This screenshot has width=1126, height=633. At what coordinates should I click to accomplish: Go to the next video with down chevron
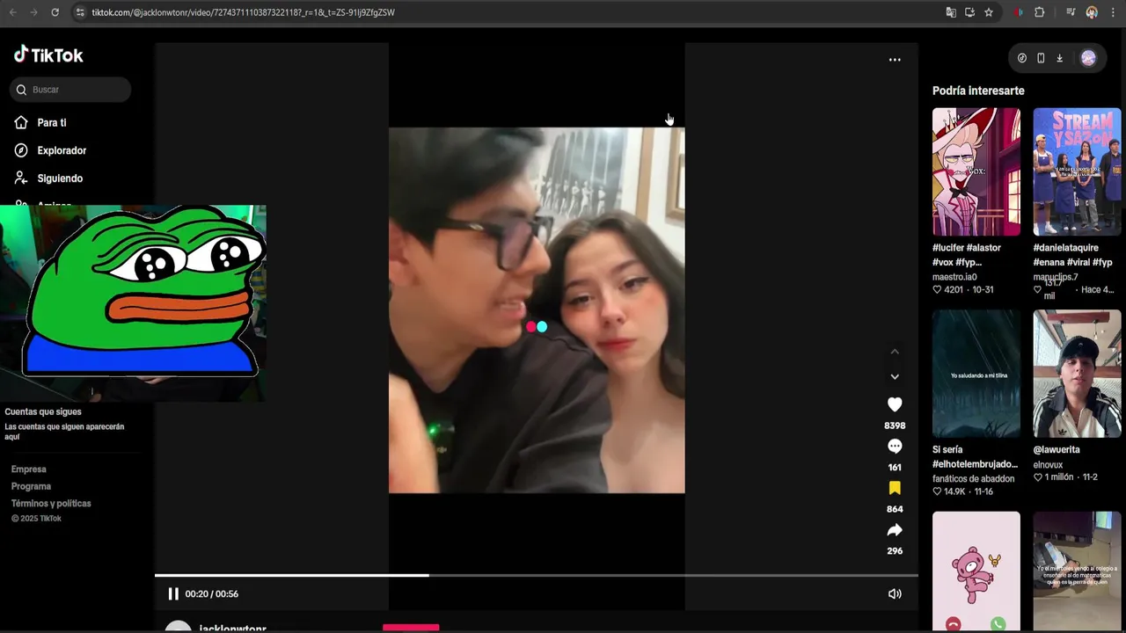(895, 376)
